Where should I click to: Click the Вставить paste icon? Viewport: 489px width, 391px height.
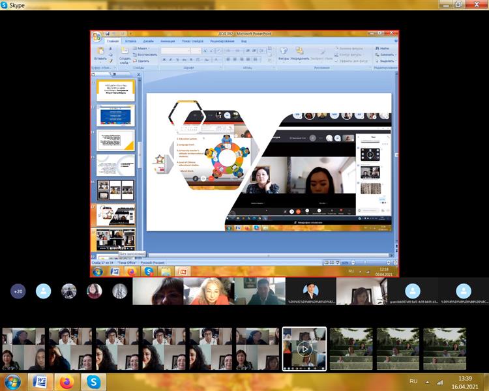(x=100, y=53)
